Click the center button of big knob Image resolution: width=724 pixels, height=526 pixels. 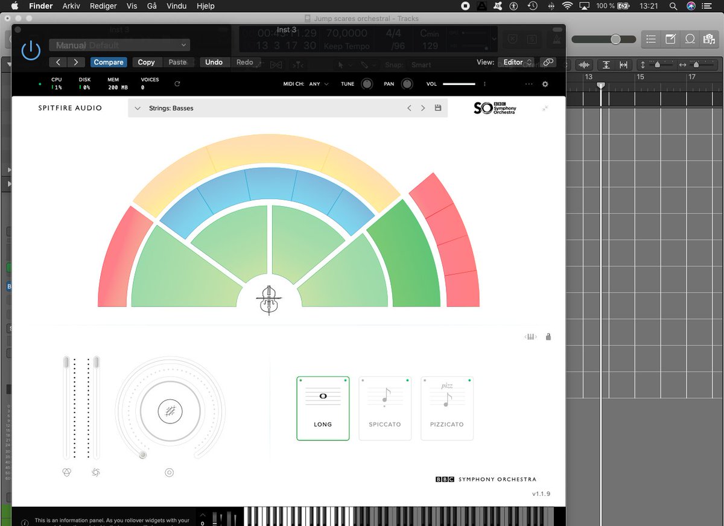tap(170, 411)
